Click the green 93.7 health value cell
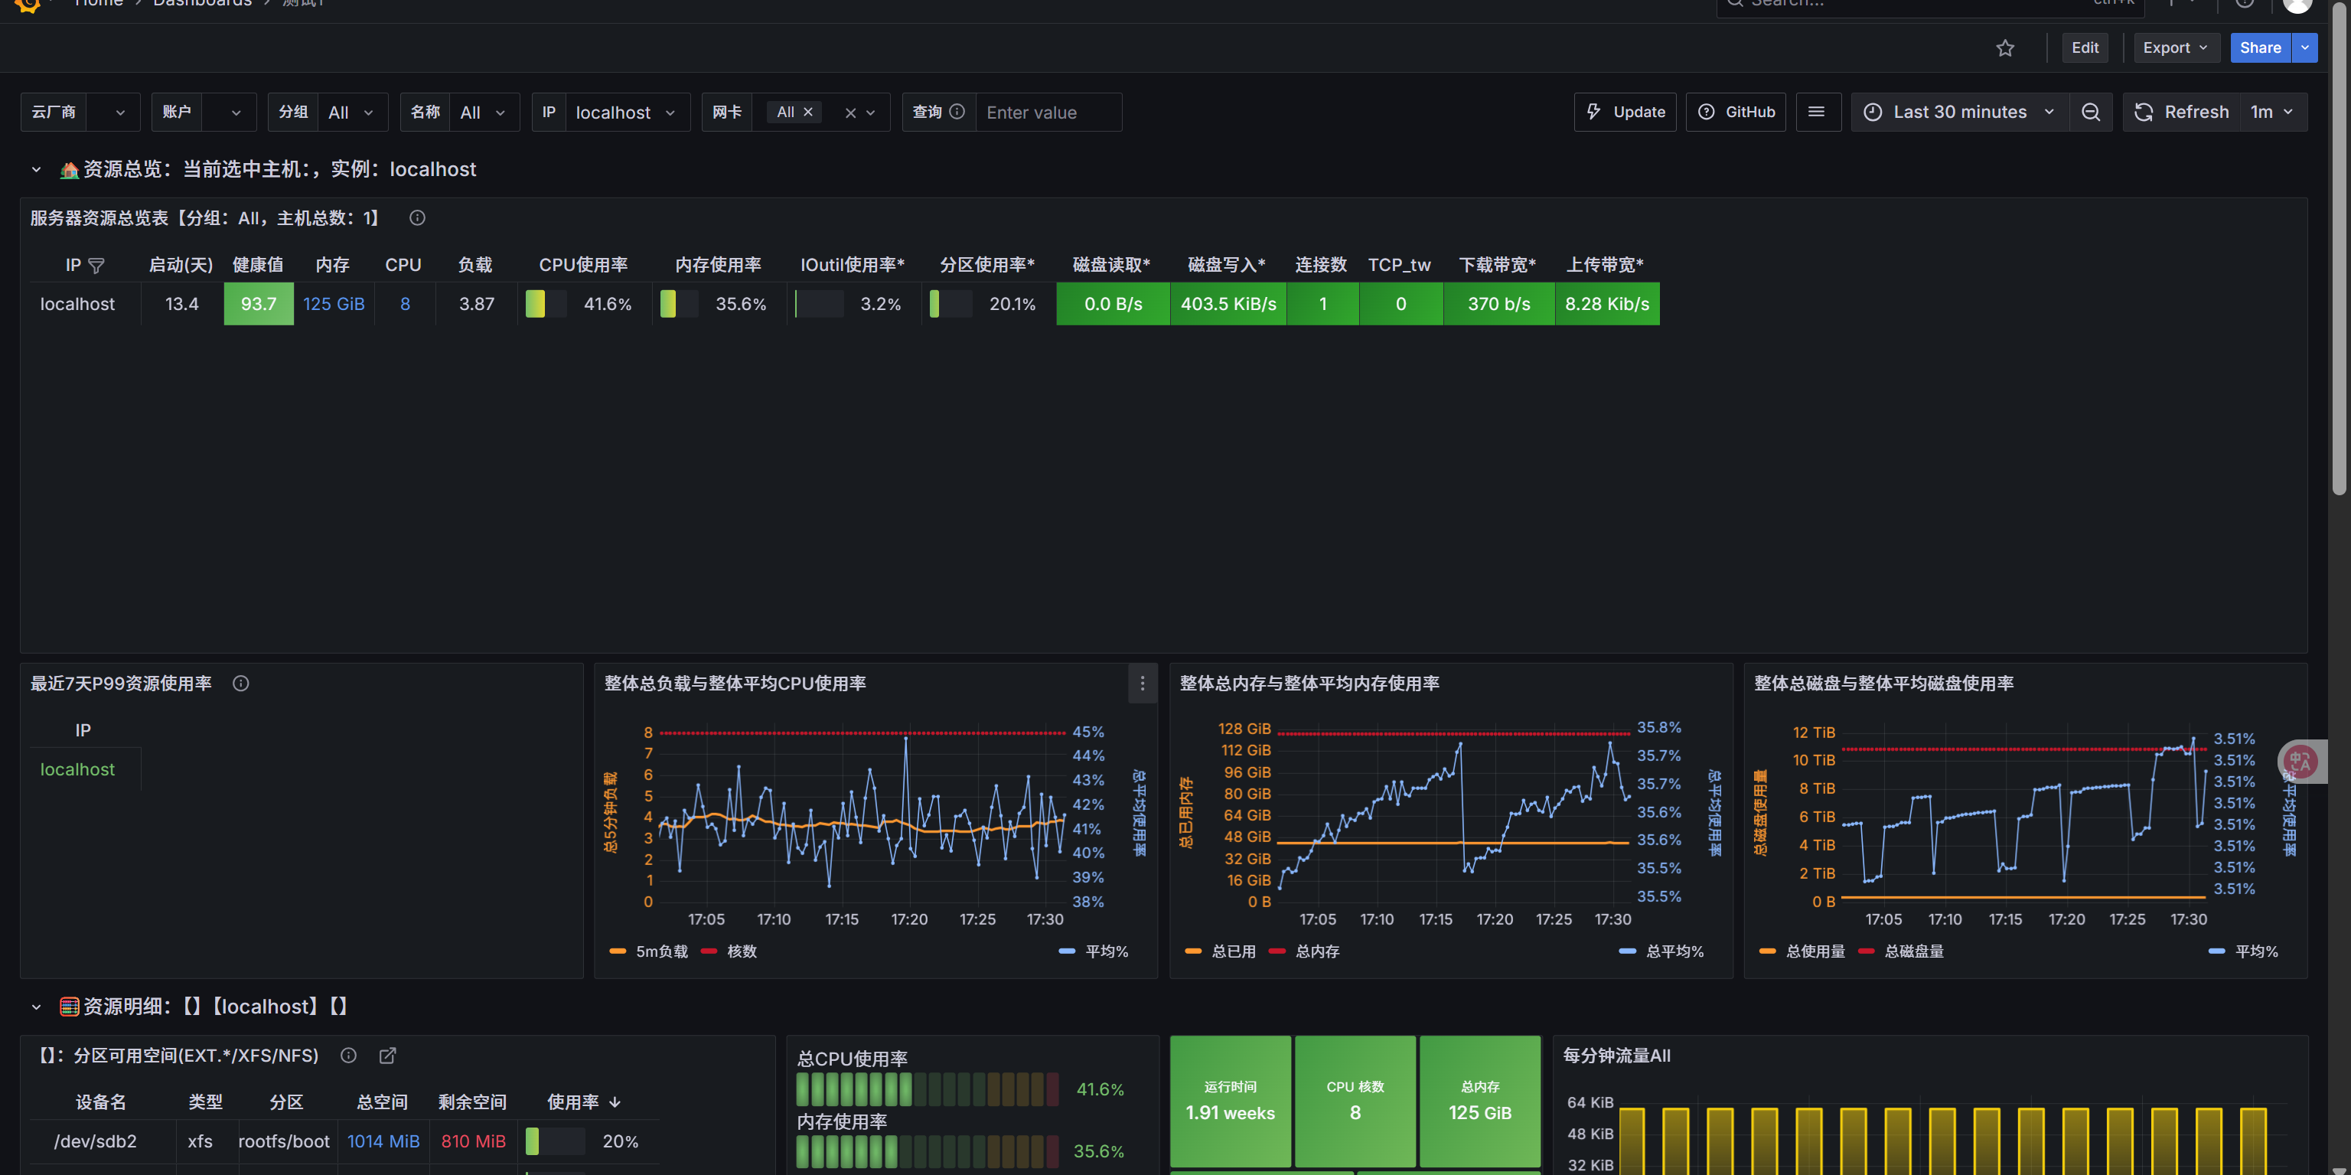 coord(258,304)
